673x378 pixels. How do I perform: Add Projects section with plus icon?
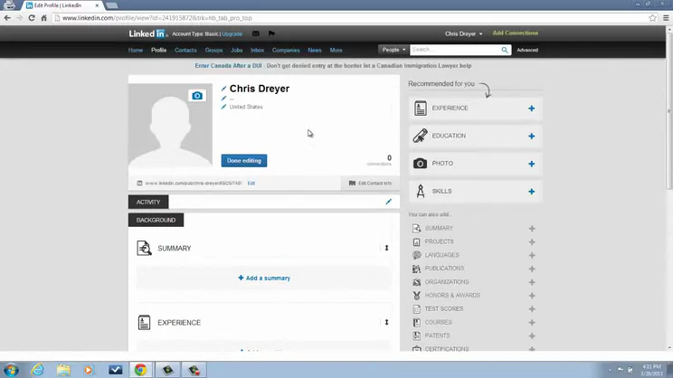point(532,242)
